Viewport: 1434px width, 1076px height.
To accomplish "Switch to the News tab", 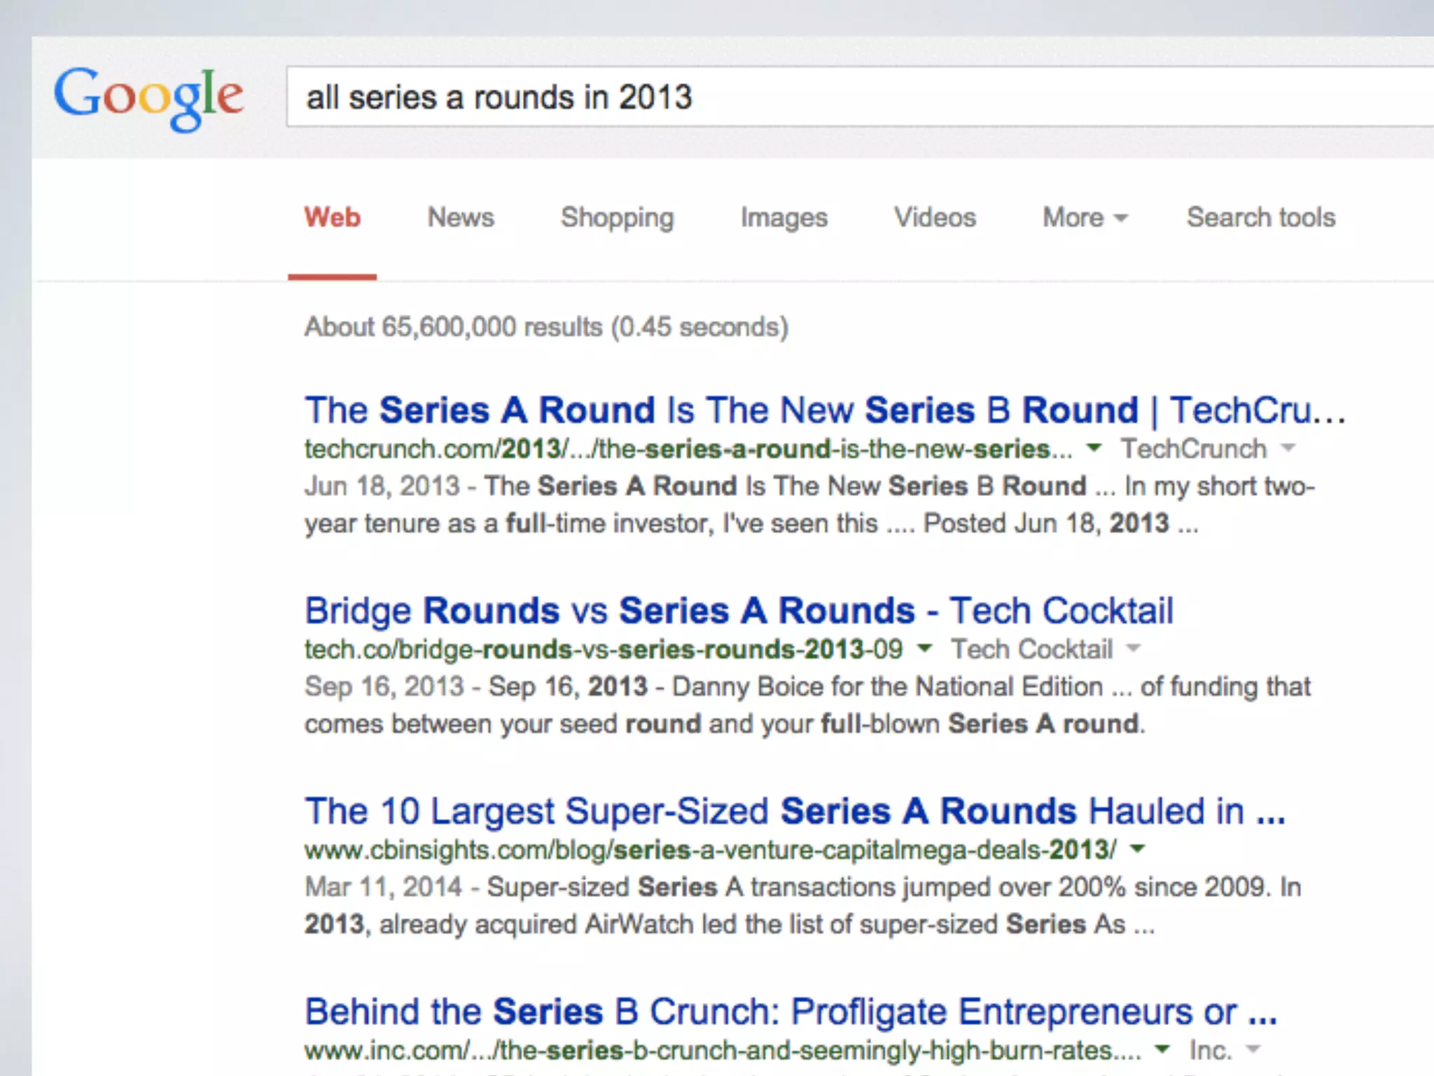I will [x=461, y=217].
